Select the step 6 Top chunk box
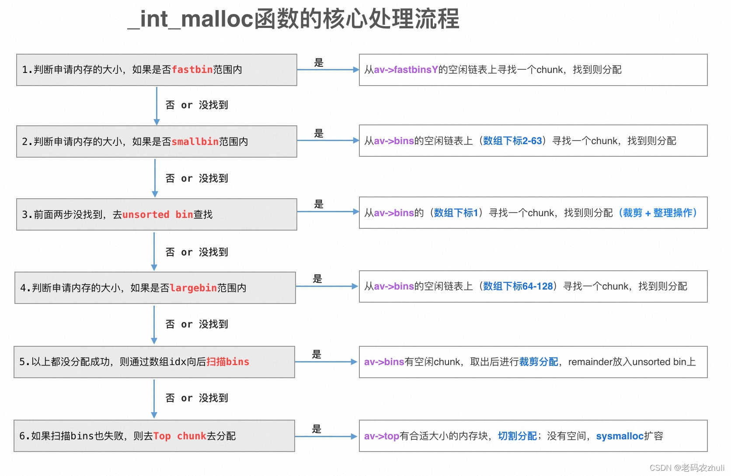This screenshot has height=476, width=731. pyautogui.click(x=155, y=436)
